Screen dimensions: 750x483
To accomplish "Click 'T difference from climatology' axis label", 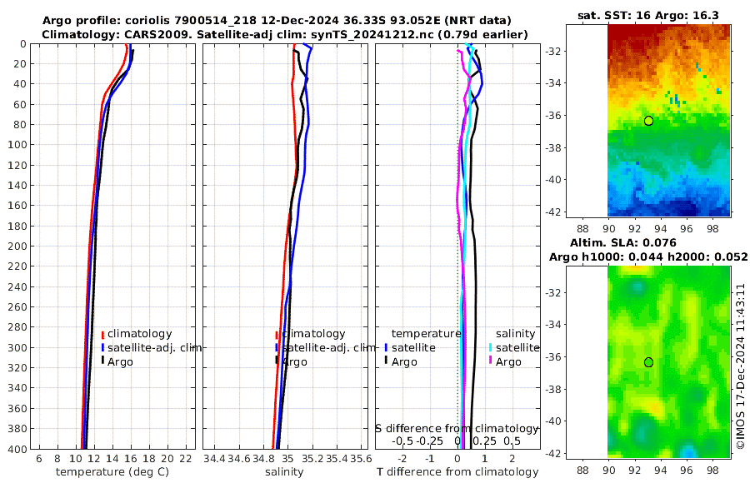I will tap(457, 472).
